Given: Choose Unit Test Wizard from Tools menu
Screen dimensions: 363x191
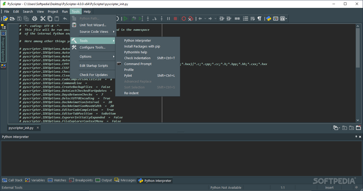Looking at the screenshot, I should point(93,25).
